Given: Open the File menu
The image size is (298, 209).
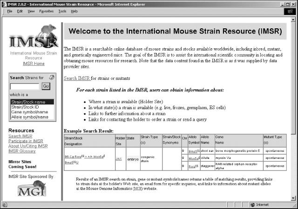Looking at the screenshot, I should [10, 12].
